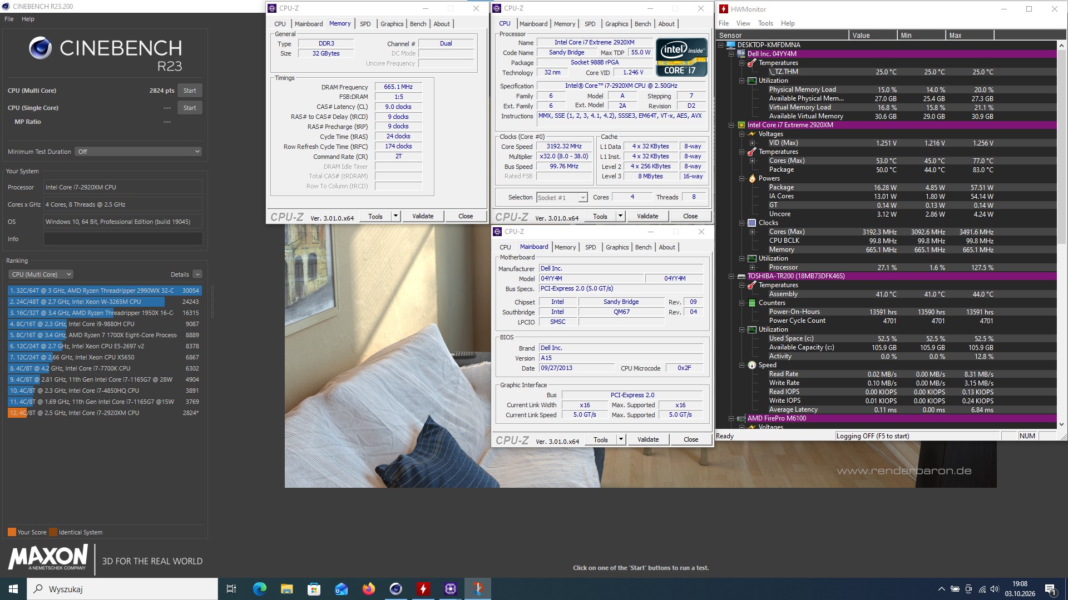Collapse the Powers group in HWMonitor
This screenshot has height=600, width=1068.
742,178
